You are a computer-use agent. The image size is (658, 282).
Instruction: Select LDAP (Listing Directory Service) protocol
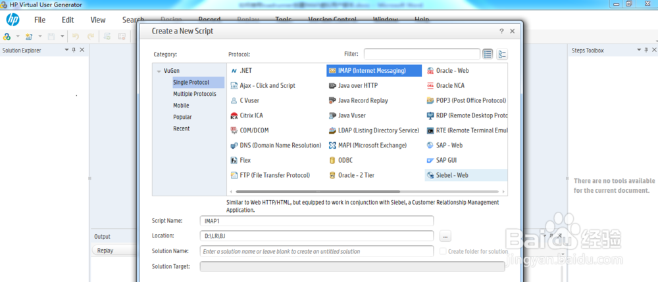point(374,131)
